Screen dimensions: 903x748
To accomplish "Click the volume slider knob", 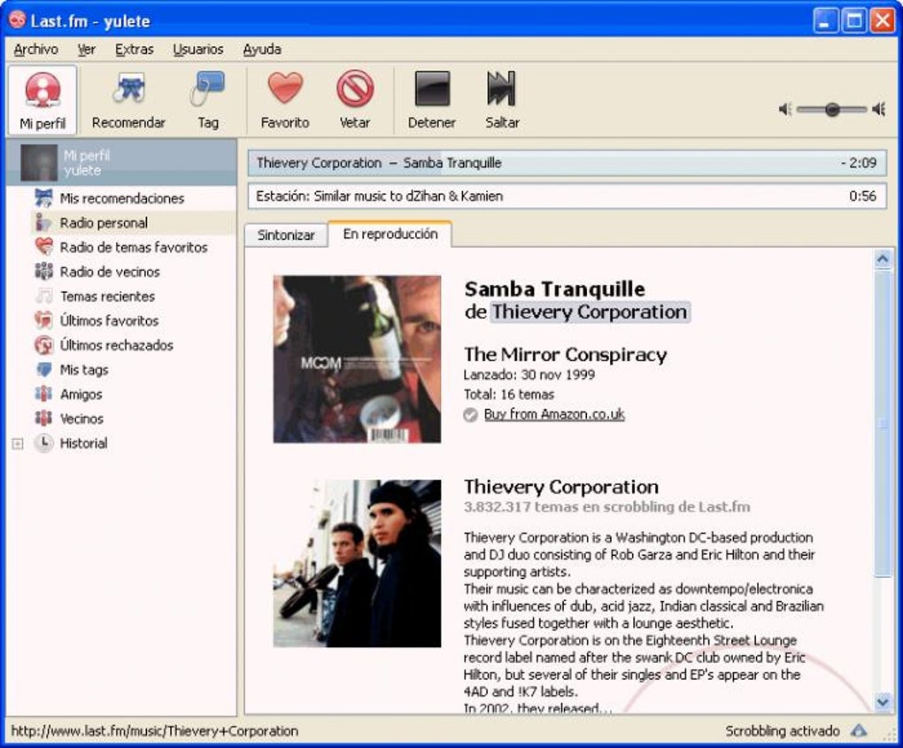I will (x=831, y=109).
